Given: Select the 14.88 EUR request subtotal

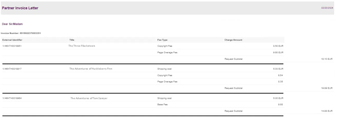Looking at the screenshot, I should coord(327,111).
